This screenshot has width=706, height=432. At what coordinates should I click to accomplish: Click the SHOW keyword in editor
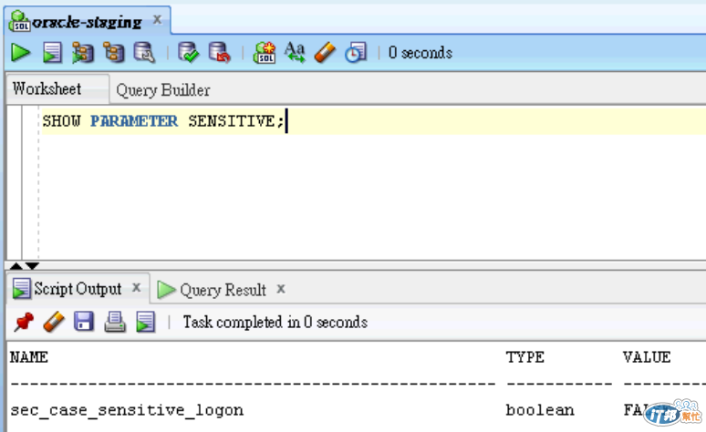pos(61,121)
